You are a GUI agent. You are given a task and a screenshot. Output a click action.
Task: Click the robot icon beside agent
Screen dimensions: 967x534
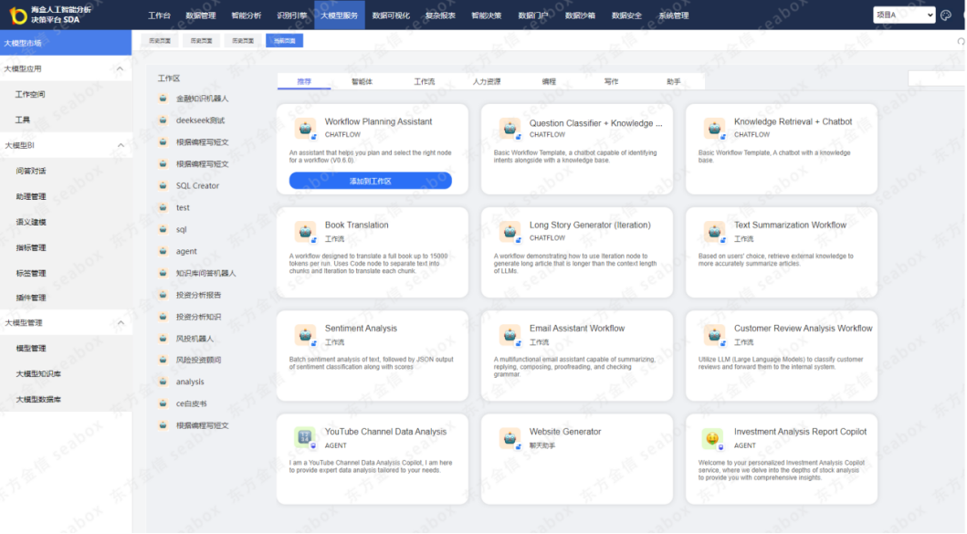tap(163, 251)
